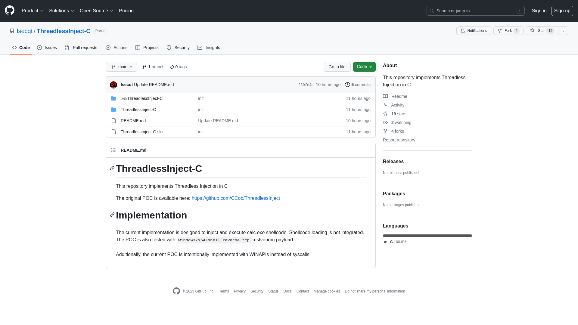Click anchor link icon beside Implementation heading
Image resolution: width=578 pixels, height=325 pixels.
point(112,215)
